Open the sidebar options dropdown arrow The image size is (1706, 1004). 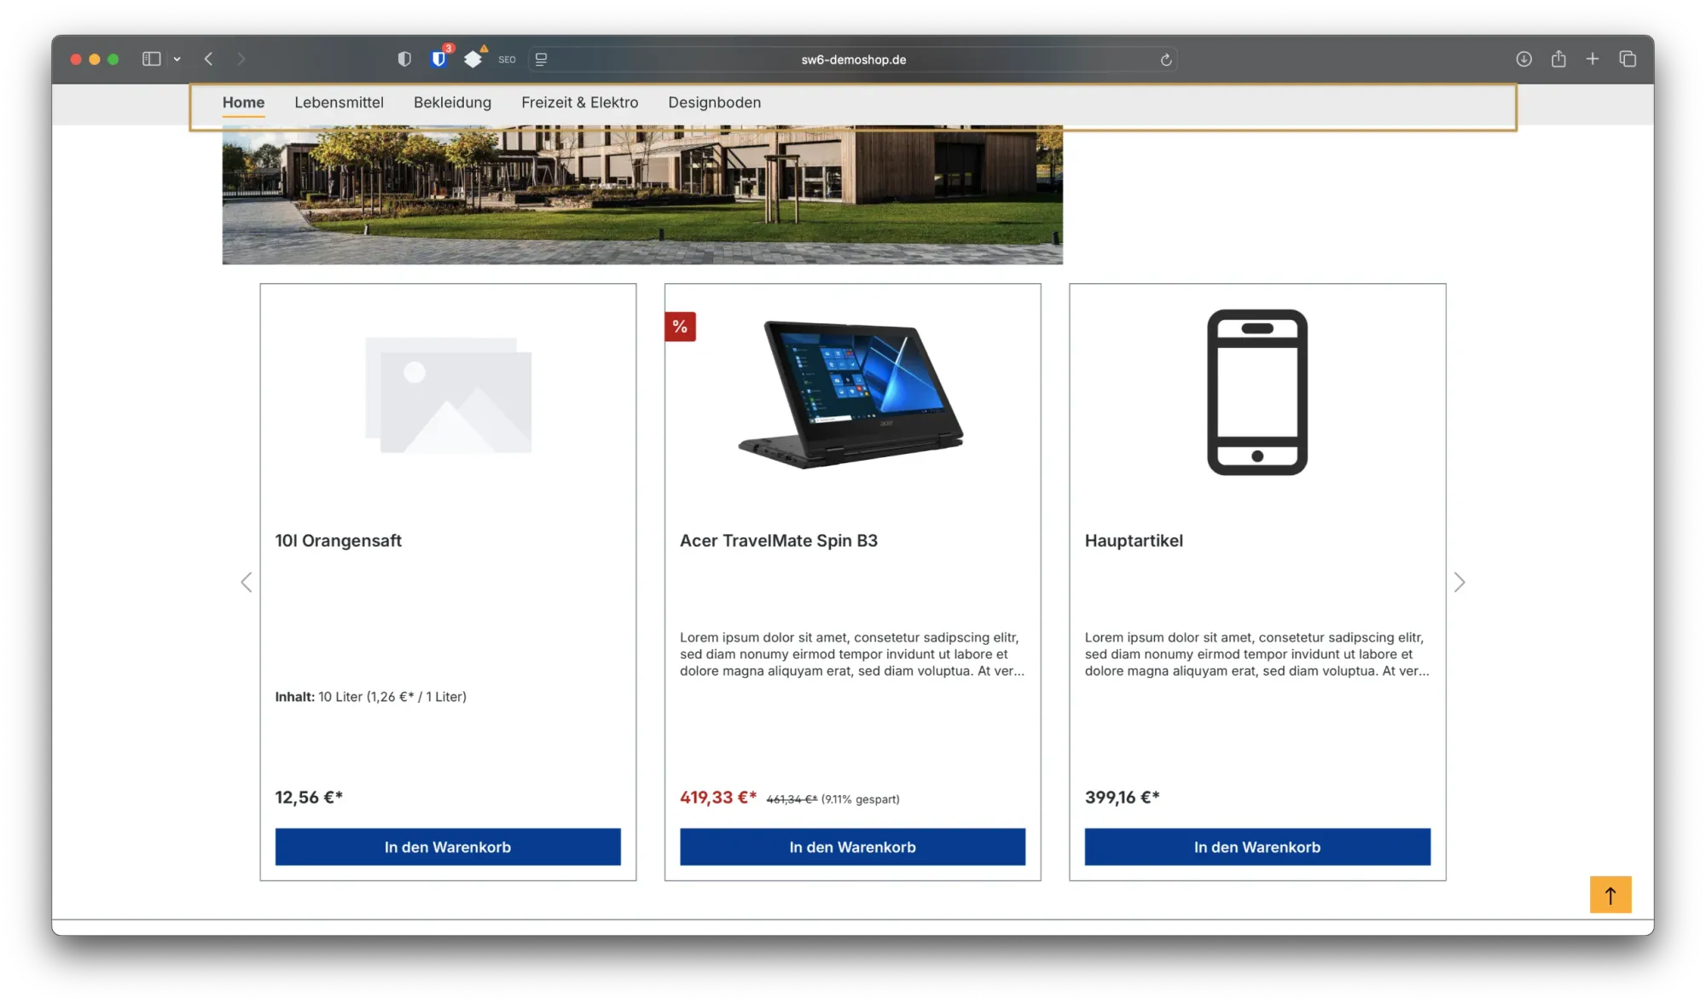[x=177, y=59]
